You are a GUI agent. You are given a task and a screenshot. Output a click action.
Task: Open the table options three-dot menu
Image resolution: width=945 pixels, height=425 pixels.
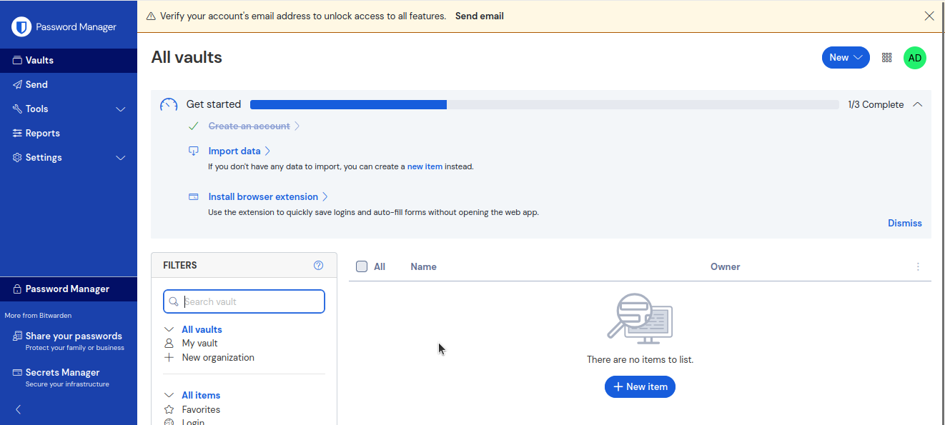point(918,267)
